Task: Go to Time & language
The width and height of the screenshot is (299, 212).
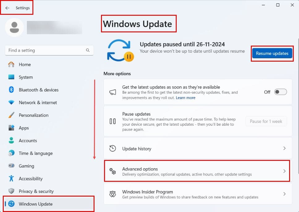Action: click(x=49, y=153)
